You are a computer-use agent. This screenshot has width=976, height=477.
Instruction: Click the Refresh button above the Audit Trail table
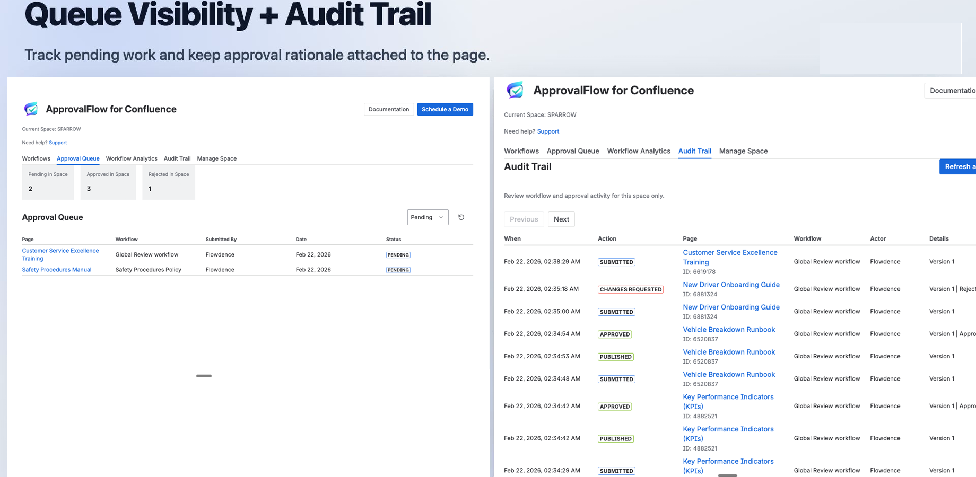[x=960, y=166]
